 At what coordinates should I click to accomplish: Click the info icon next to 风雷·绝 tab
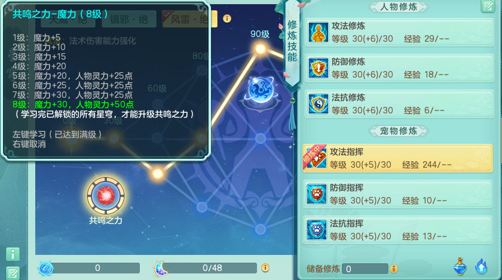coord(227,19)
